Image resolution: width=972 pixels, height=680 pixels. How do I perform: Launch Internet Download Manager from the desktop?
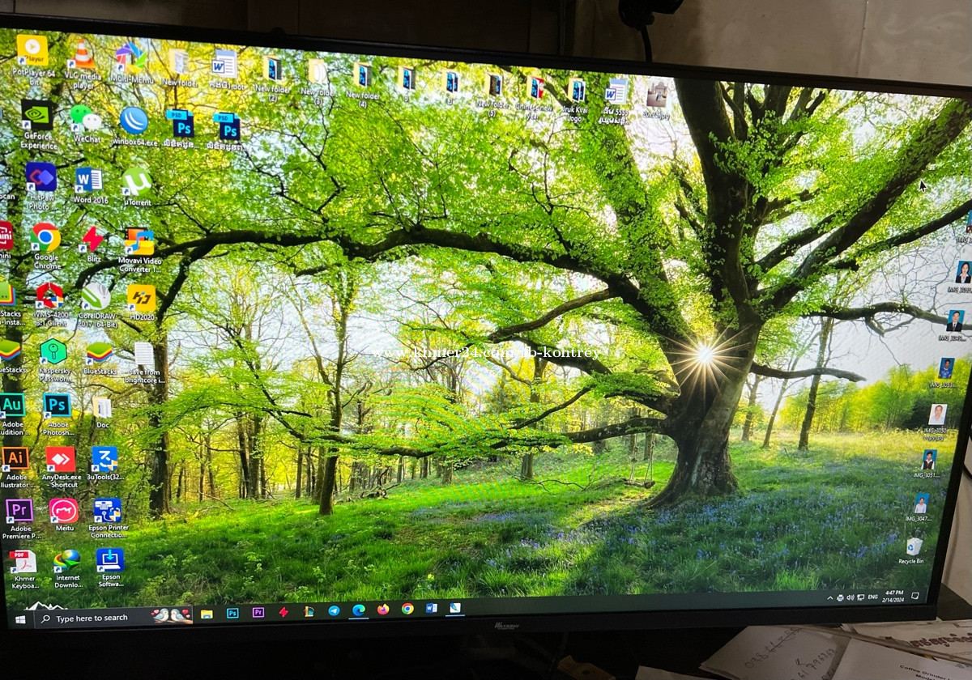[x=67, y=569]
